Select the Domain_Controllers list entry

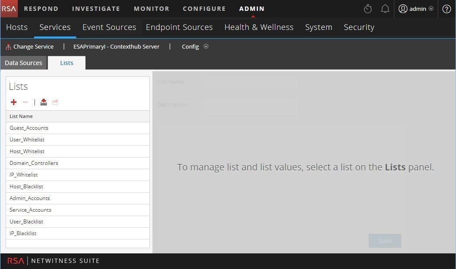(34, 163)
